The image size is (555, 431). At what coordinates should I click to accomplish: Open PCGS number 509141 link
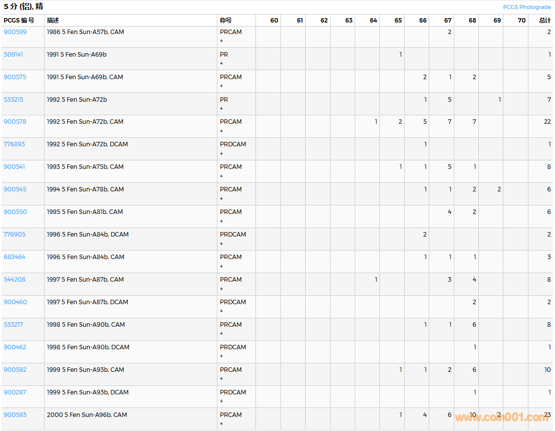tap(14, 55)
